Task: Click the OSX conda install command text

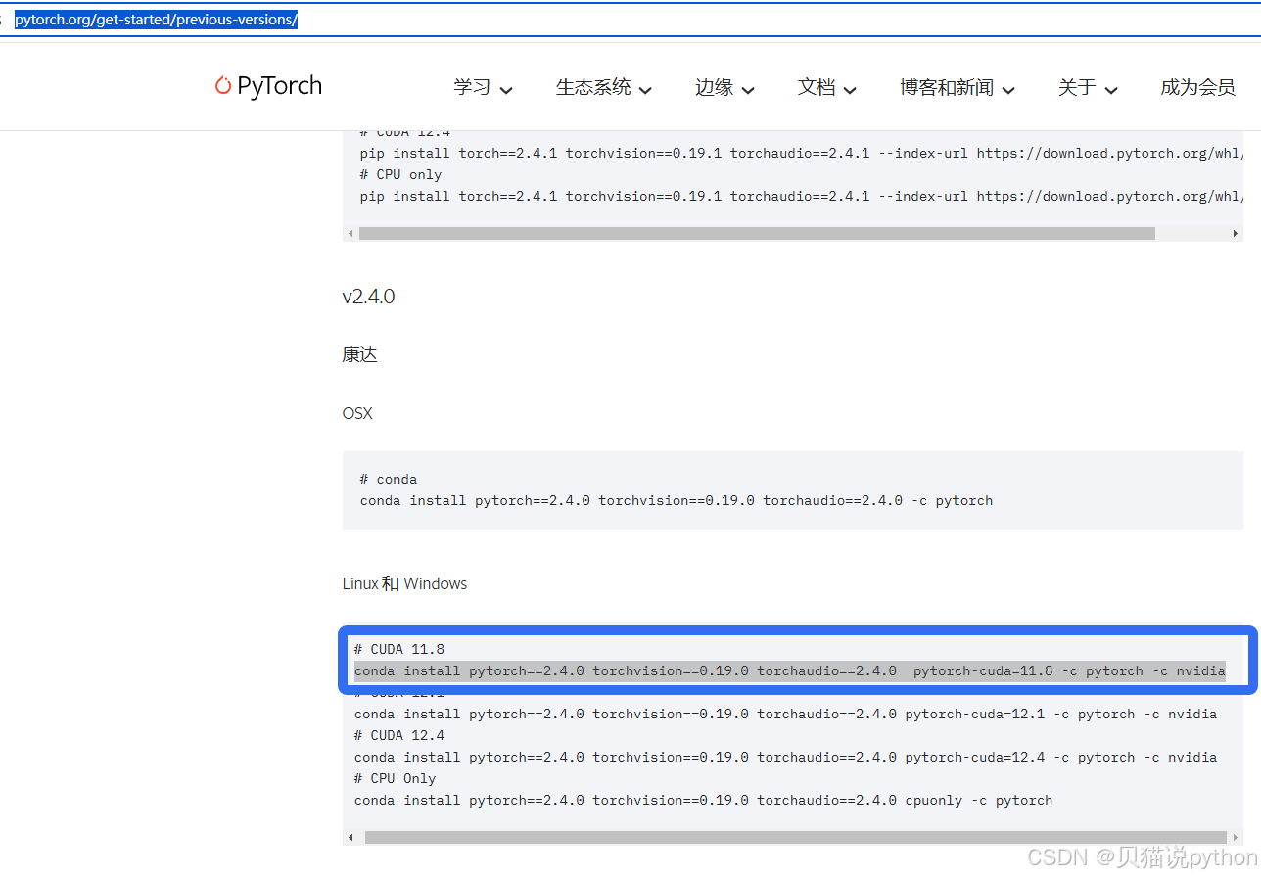Action: [x=676, y=500]
